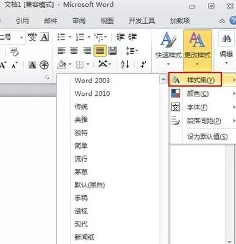The width and height of the screenshot is (236, 244).
Task: Switch to View (视图) tab
Action: 107,21
